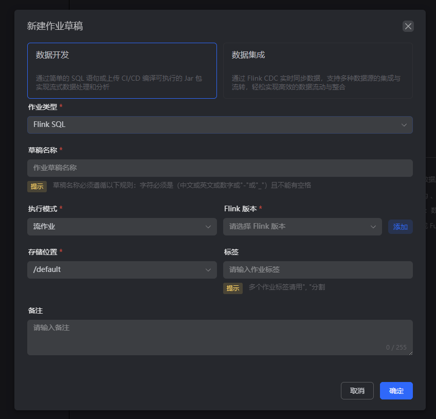This screenshot has width=436, height=419.
Task: Expand the 请选择 Flink 版本 dropdown
Action: pyautogui.click(x=302, y=227)
